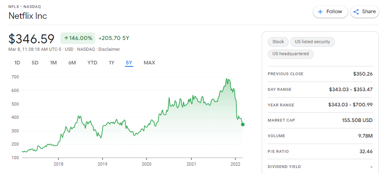The image size is (388, 174).
Task: Click the green up-arrow percentage badge
Action: click(x=78, y=38)
